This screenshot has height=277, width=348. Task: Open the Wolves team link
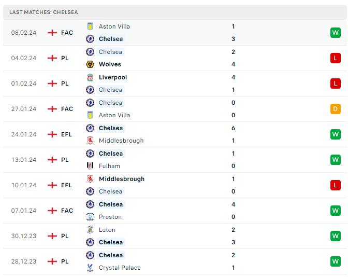click(x=110, y=64)
